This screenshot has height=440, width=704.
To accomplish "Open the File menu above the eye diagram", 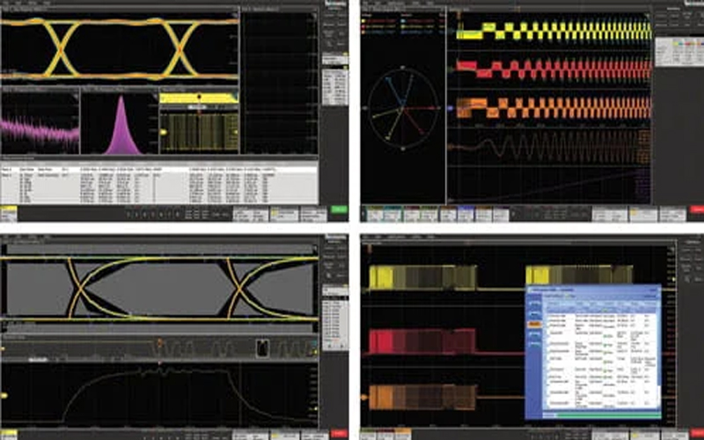I will tap(9, 4).
